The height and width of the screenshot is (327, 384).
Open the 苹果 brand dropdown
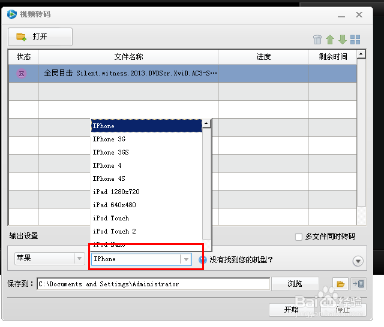pos(50,259)
